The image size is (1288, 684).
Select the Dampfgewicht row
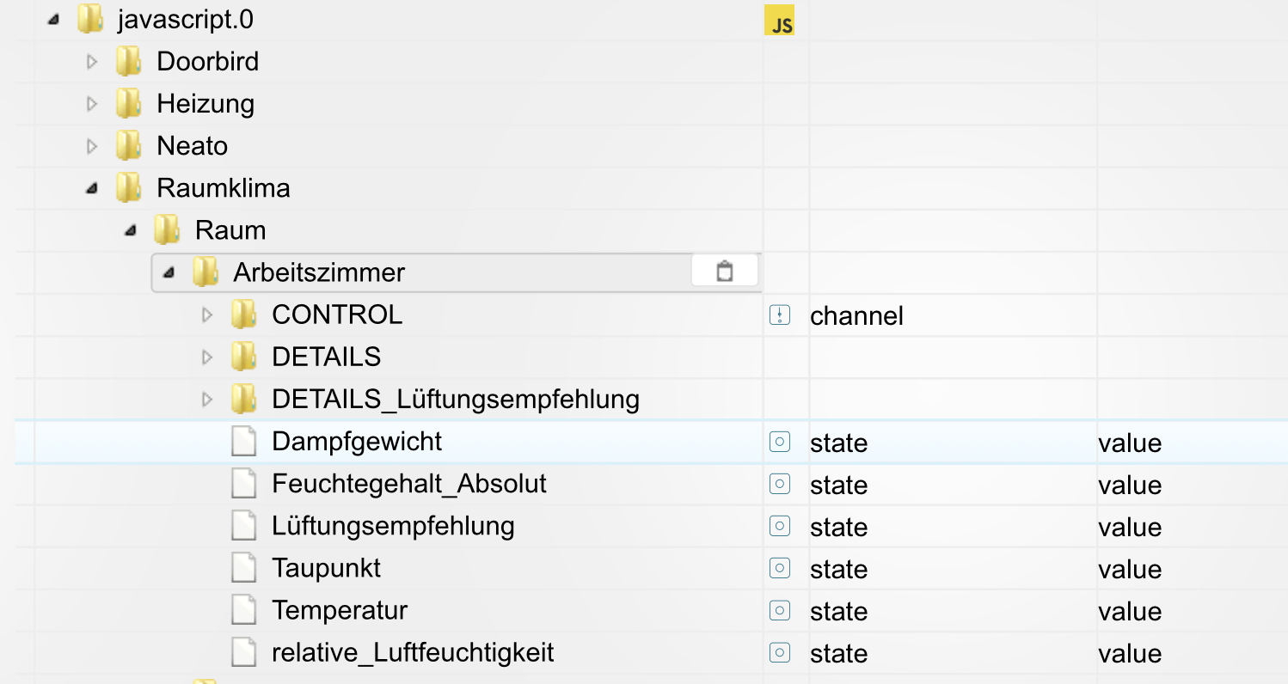pos(357,442)
